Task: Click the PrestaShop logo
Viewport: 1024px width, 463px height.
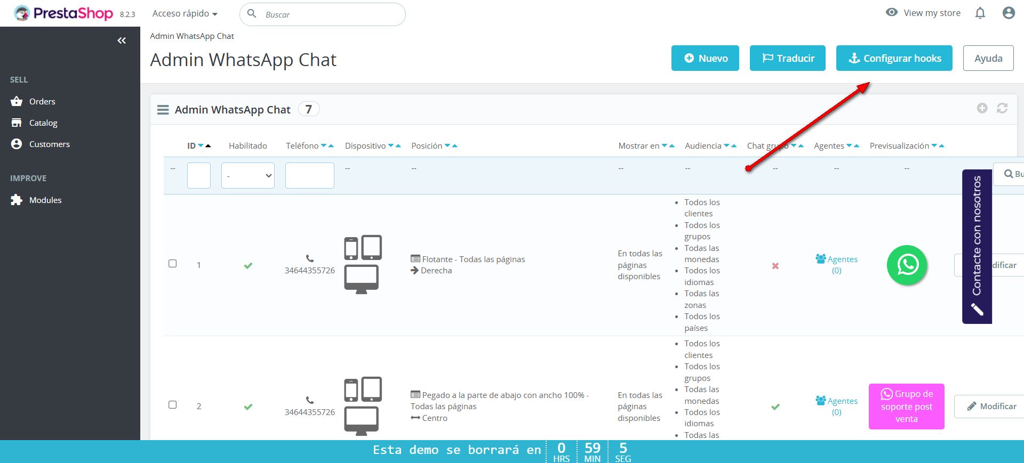Action: point(63,13)
